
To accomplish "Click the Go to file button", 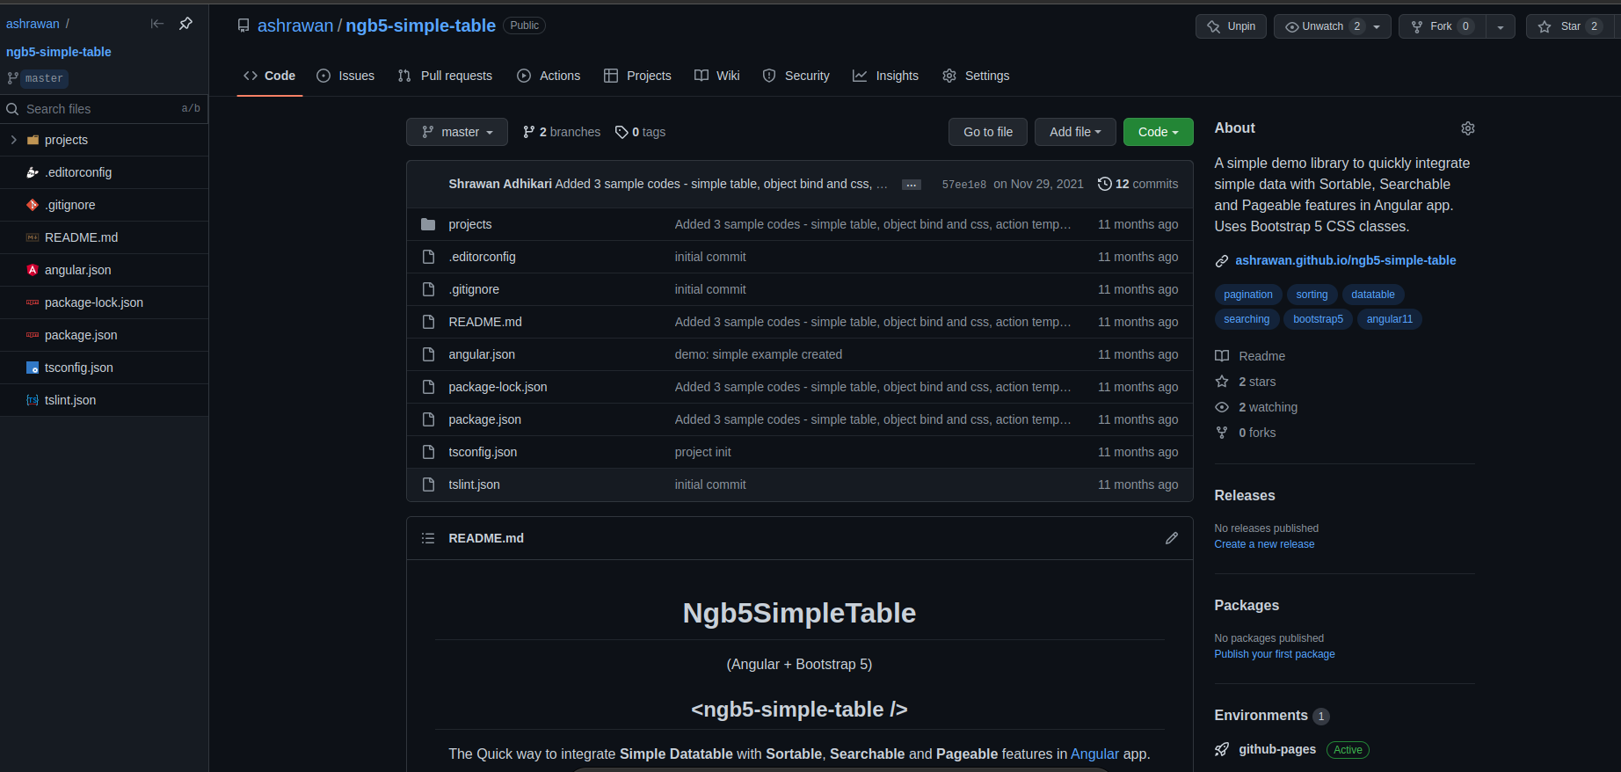I will click(988, 132).
